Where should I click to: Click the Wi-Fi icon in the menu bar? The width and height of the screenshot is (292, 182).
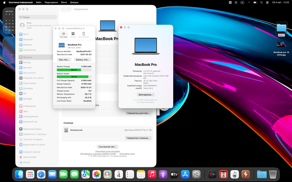(249, 2)
